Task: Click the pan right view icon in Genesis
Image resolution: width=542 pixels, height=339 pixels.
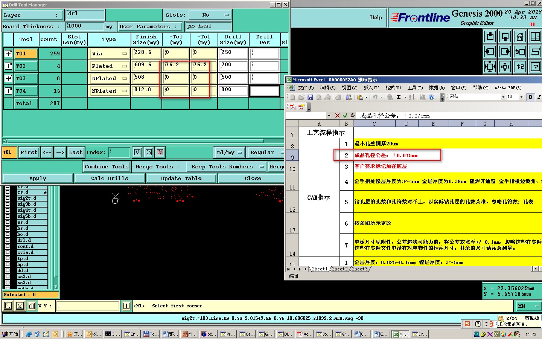Action: (505, 52)
